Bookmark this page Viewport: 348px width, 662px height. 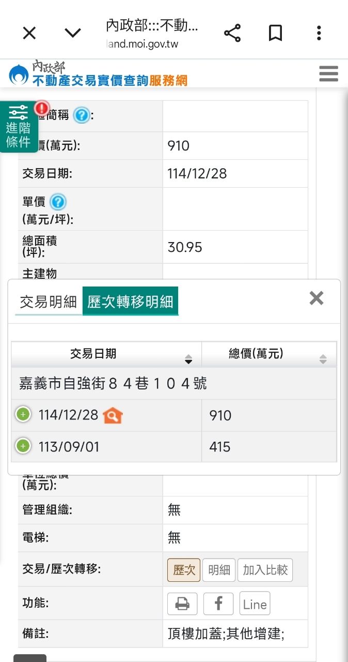(x=275, y=33)
